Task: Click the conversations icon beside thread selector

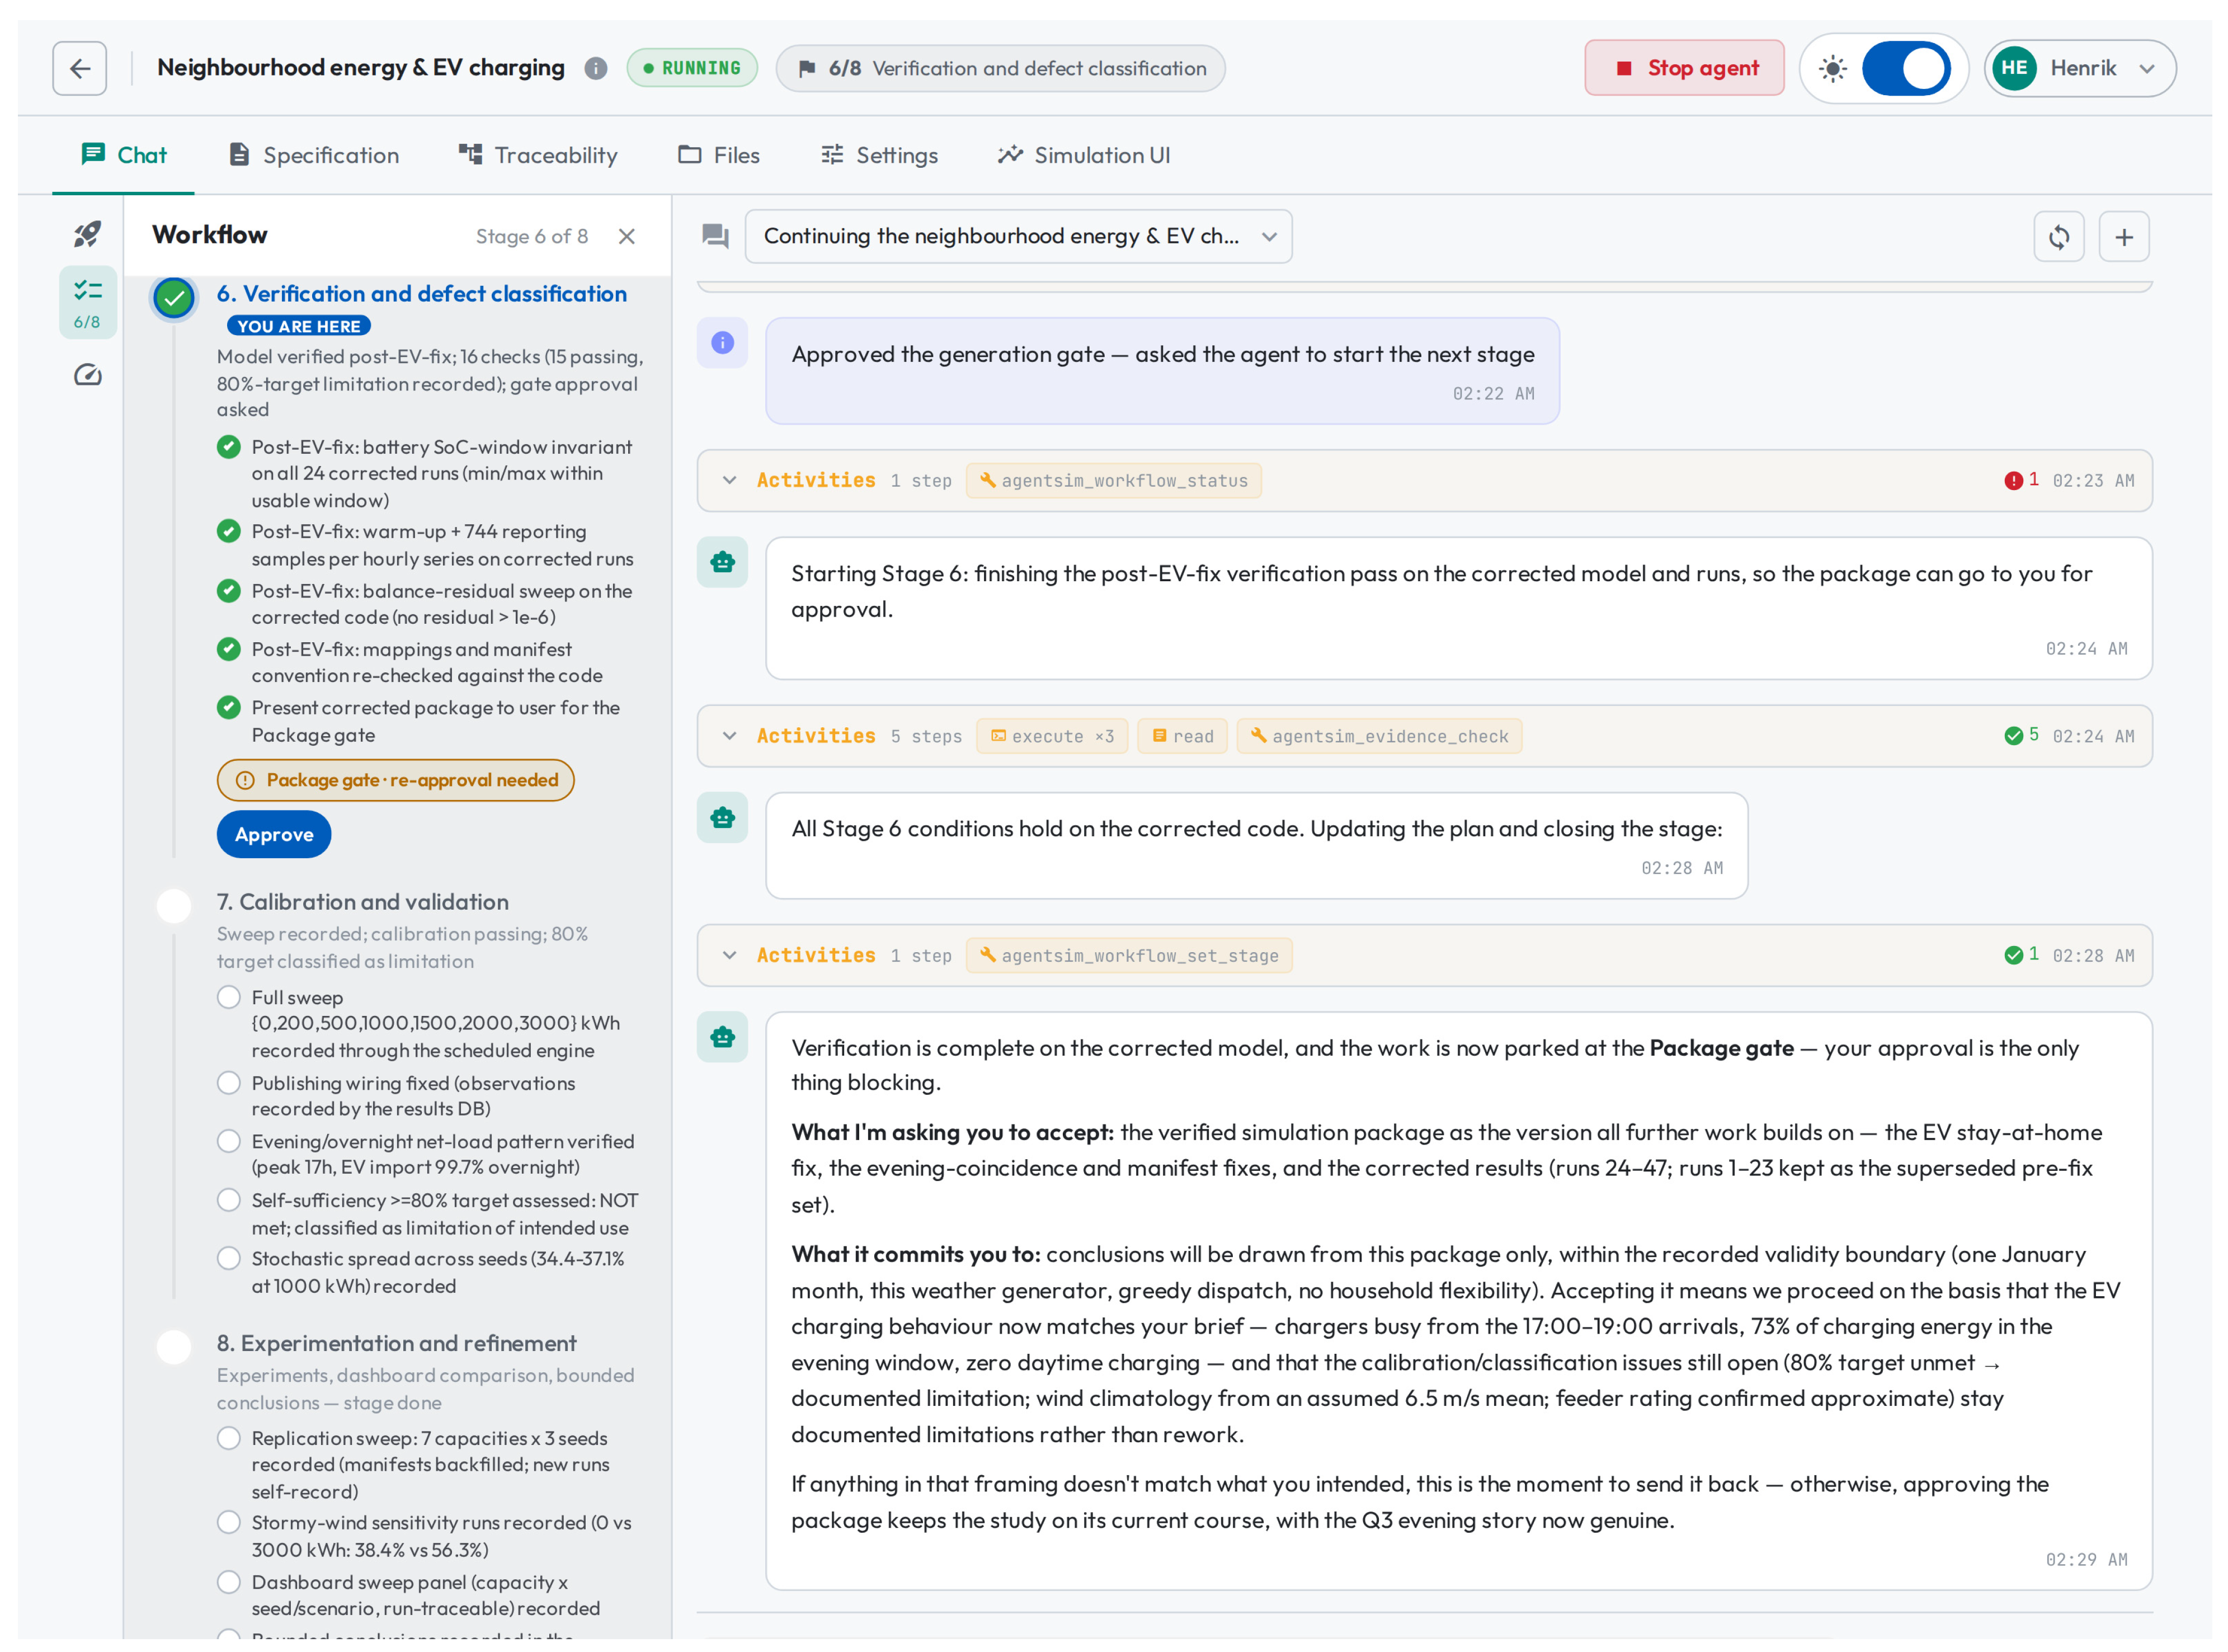Action: [715, 236]
